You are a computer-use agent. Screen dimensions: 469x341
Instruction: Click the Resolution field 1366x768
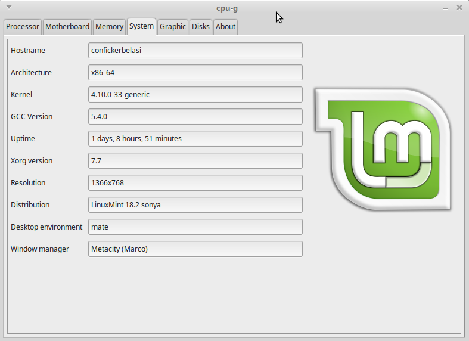pyautogui.click(x=195, y=183)
